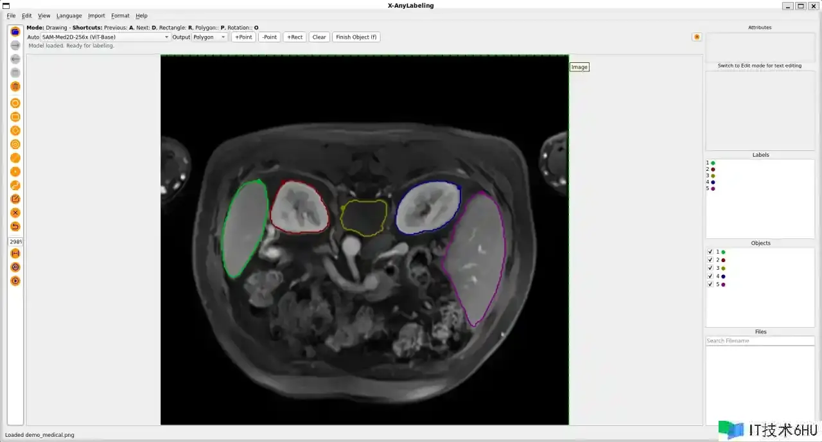Open the Format menu
The image size is (822, 442).
pos(120,15)
